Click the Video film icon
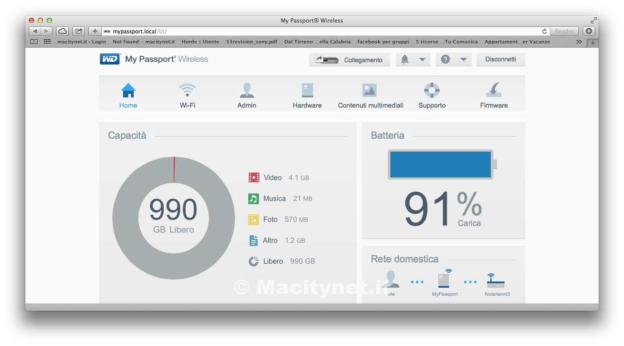This screenshot has height=346, width=624. [254, 177]
